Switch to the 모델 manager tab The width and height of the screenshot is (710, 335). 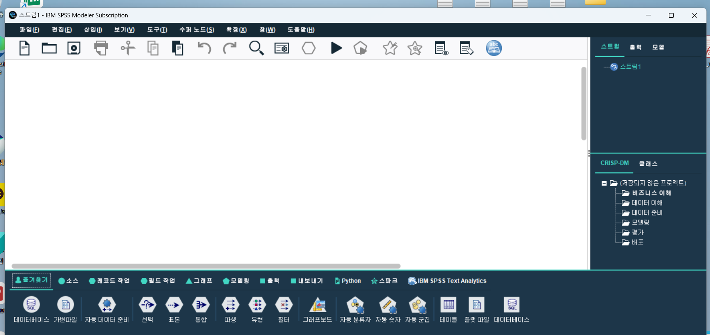pyautogui.click(x=658, y=47)
